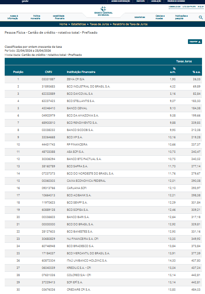Viewport: 205px width, 294px height.
Task: Open Órgãos do Governo link
Action: (x=176, y=1)
